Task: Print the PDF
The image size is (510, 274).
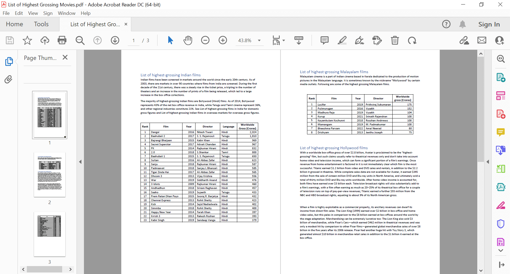Action: click(x=62, y=40)
